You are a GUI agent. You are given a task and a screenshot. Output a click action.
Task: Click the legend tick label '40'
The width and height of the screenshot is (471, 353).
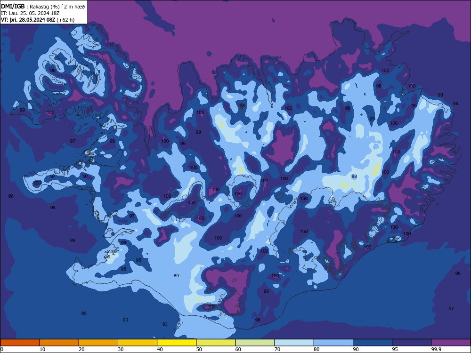click(160, 349)
